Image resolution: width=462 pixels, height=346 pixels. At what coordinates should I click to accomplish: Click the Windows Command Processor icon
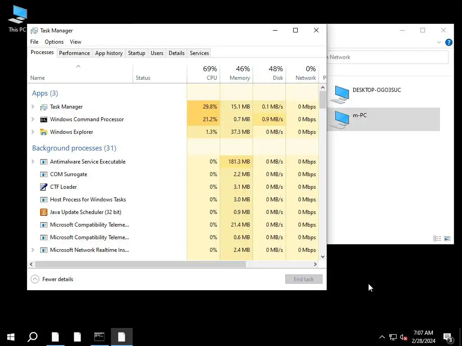[44, 119]
